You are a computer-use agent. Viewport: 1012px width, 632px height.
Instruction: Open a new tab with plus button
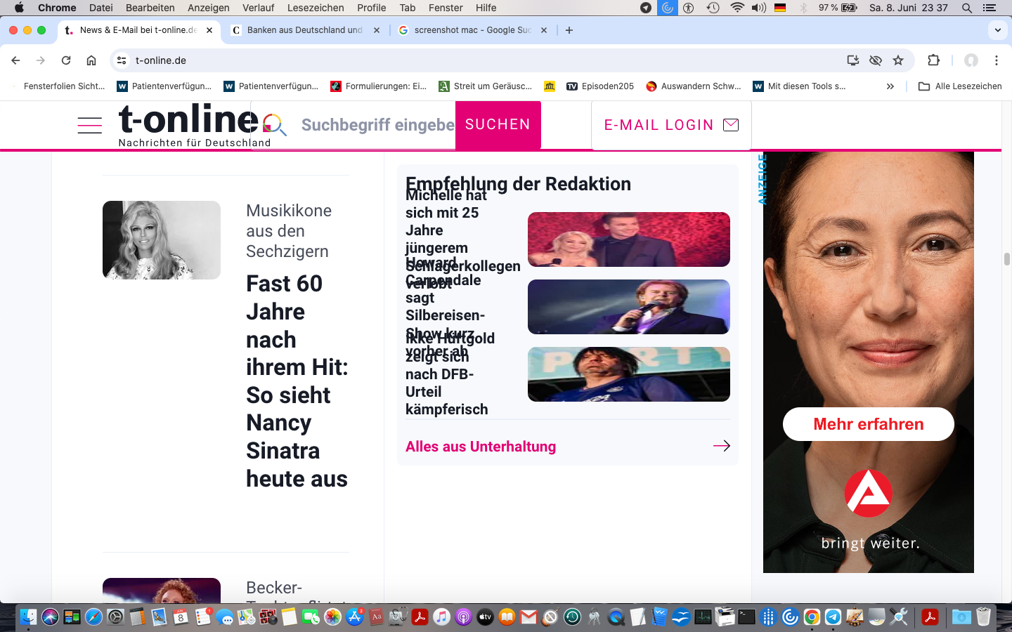click(569, 30)
